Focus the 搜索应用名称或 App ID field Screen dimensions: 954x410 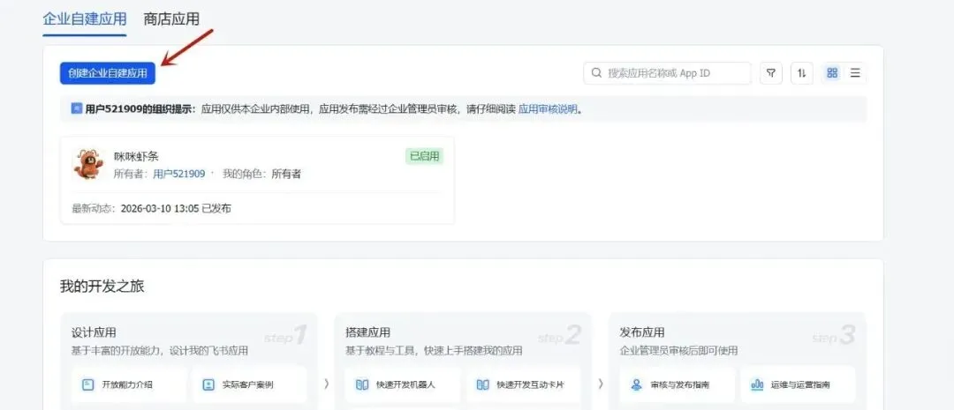coord(668,73)
